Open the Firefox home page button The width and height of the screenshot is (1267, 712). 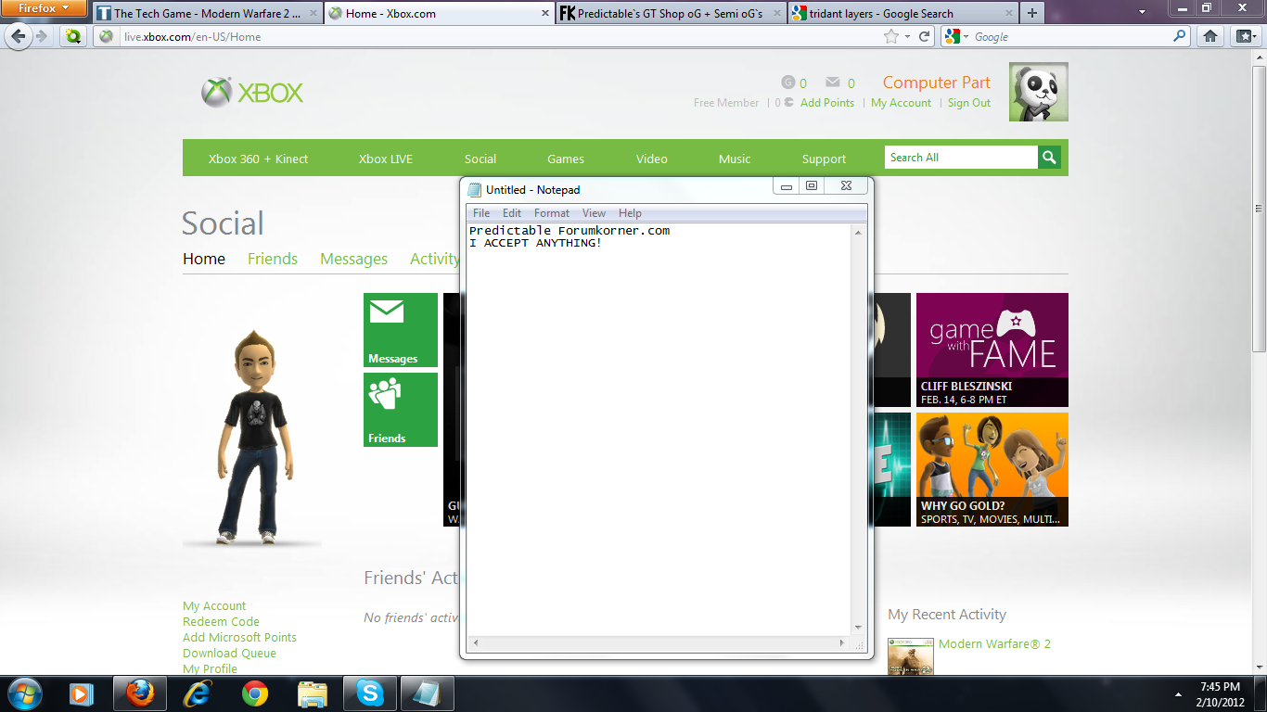(x=1210, y=37)
